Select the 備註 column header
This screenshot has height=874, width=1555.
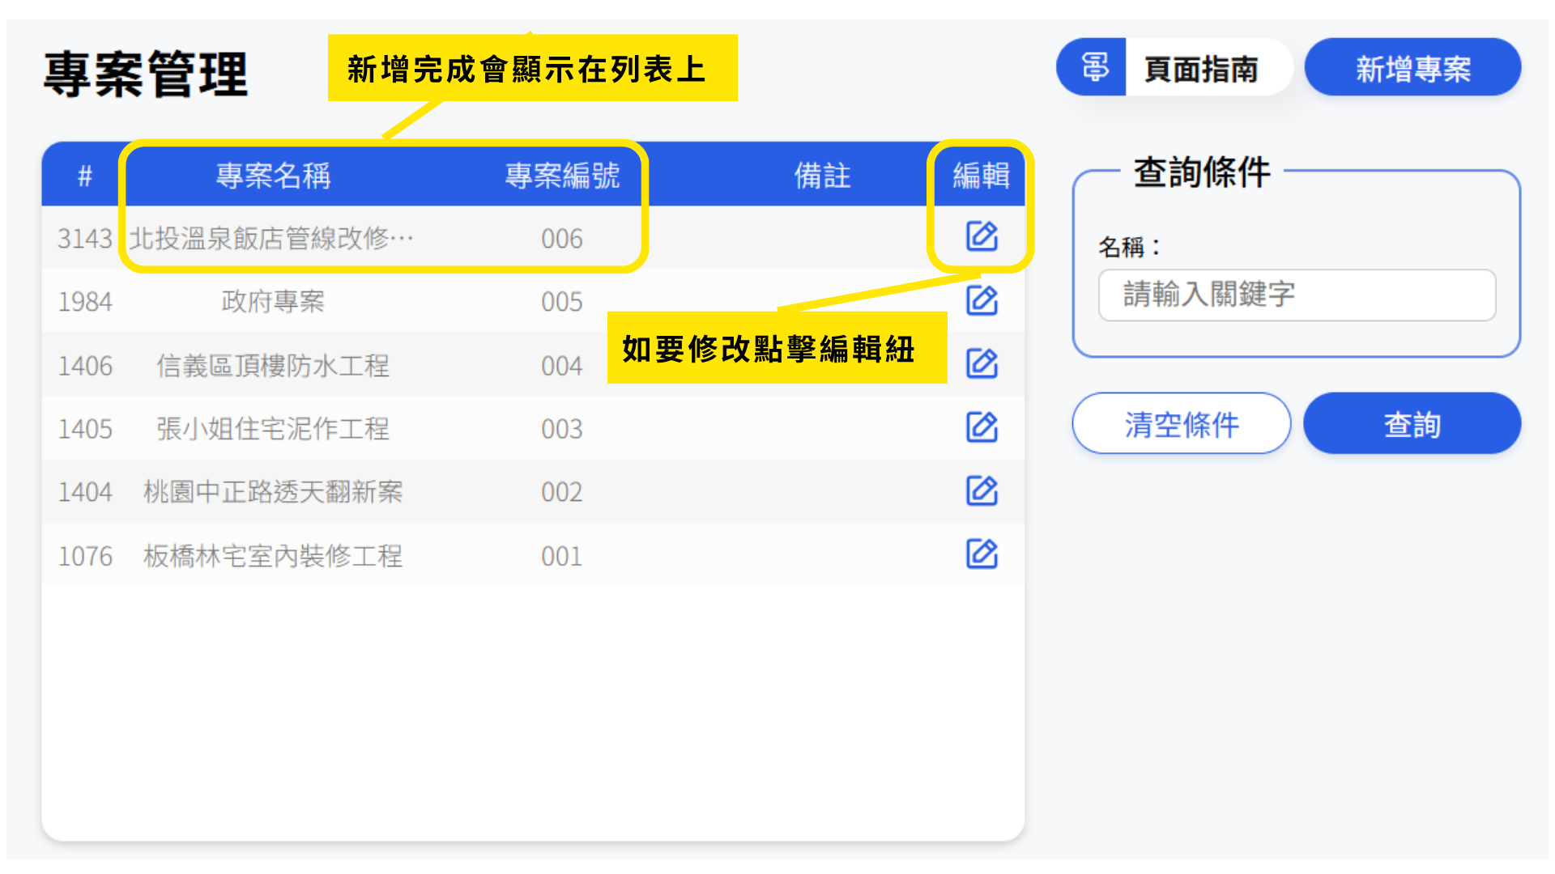[x=821, y=176]
